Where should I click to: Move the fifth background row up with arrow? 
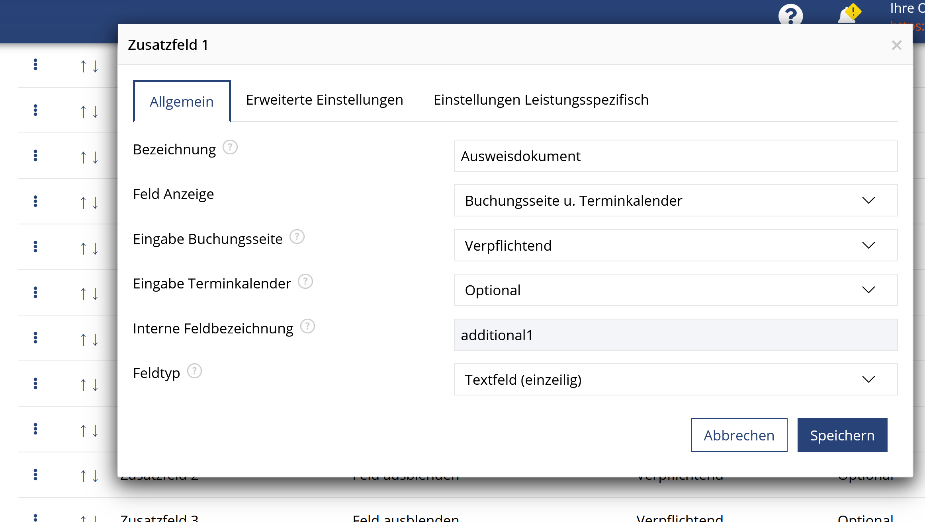[x=83, y=248]
